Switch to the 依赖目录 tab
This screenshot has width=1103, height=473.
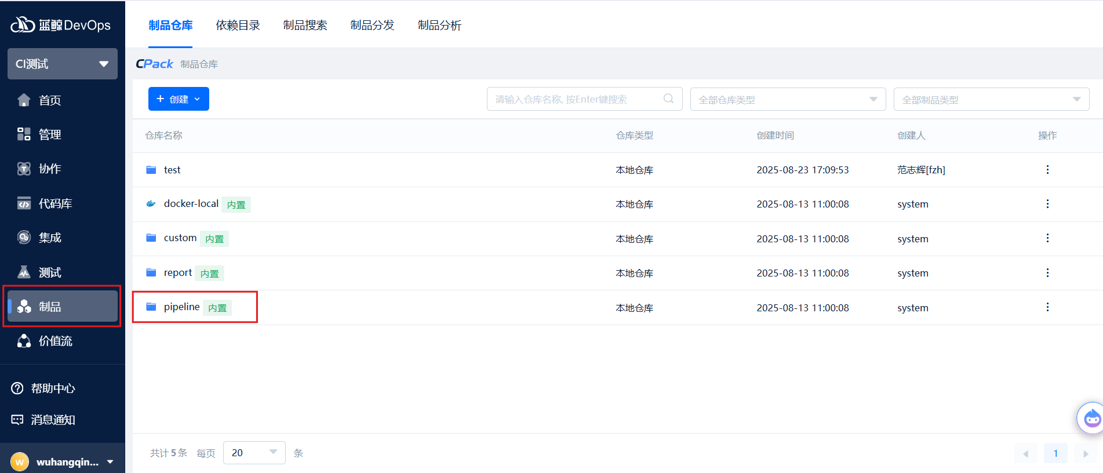click(238, 25)
